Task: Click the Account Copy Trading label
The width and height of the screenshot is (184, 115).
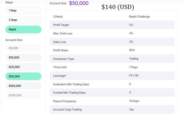Action: coord(67,110)
